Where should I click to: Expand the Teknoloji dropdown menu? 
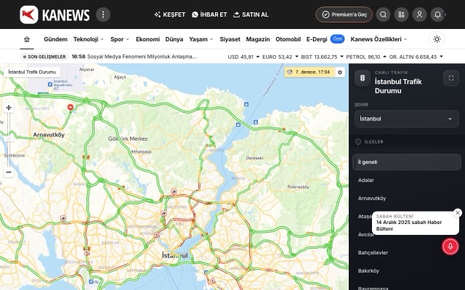pos(89,39)
